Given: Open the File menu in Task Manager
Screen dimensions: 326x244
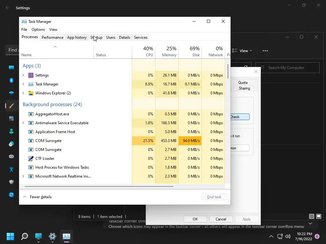Looking at the screenshot, I should tap(24, 30).
